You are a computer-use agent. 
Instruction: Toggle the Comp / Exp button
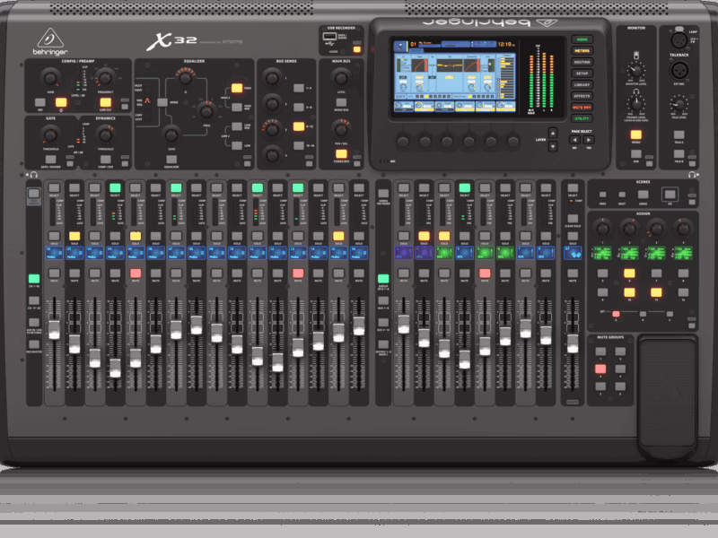pyautogui.click(x=105, y=160)
